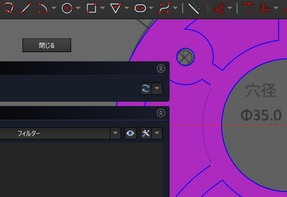Select the Line tool
The height and width of the screenshot is (197, 287).
[26, 8]
